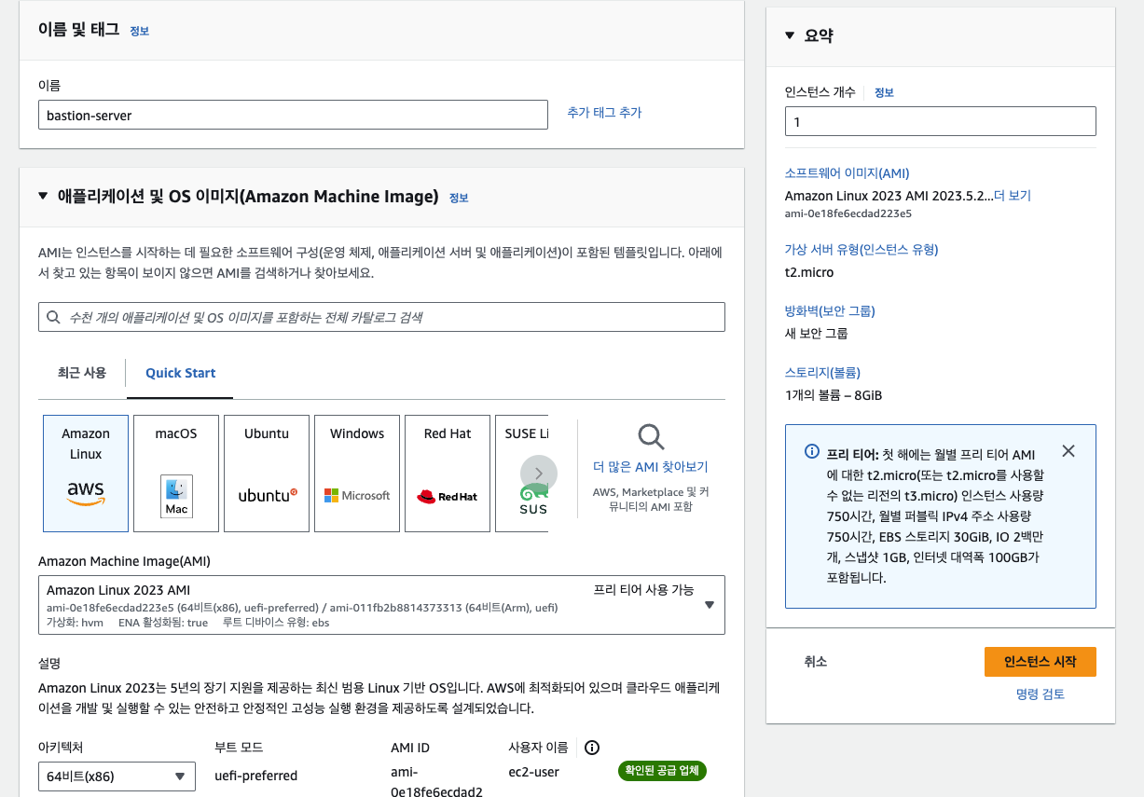
Task: Click the 소프트웨어 이미지(AMI) summary link
Action: (x=847, y=172)
